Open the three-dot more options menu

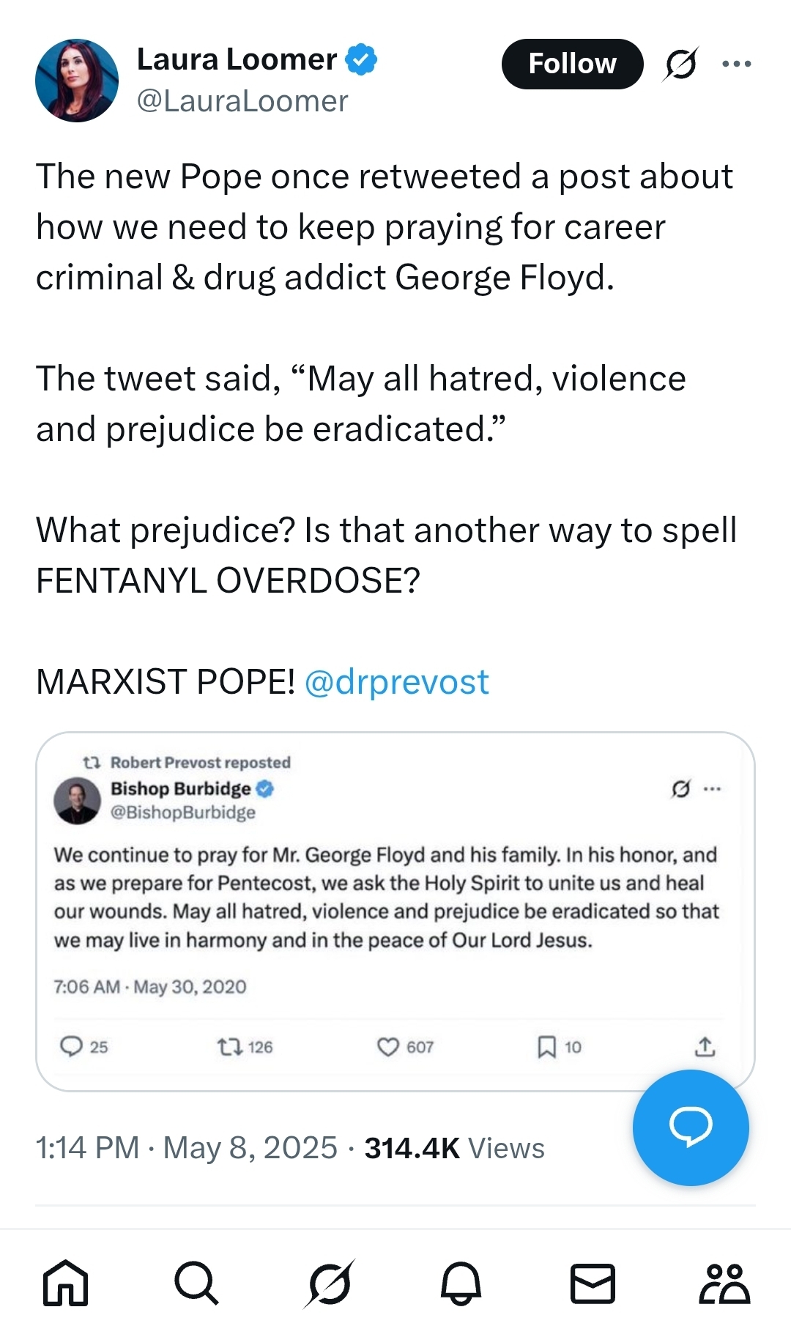(x=736, y=64)
